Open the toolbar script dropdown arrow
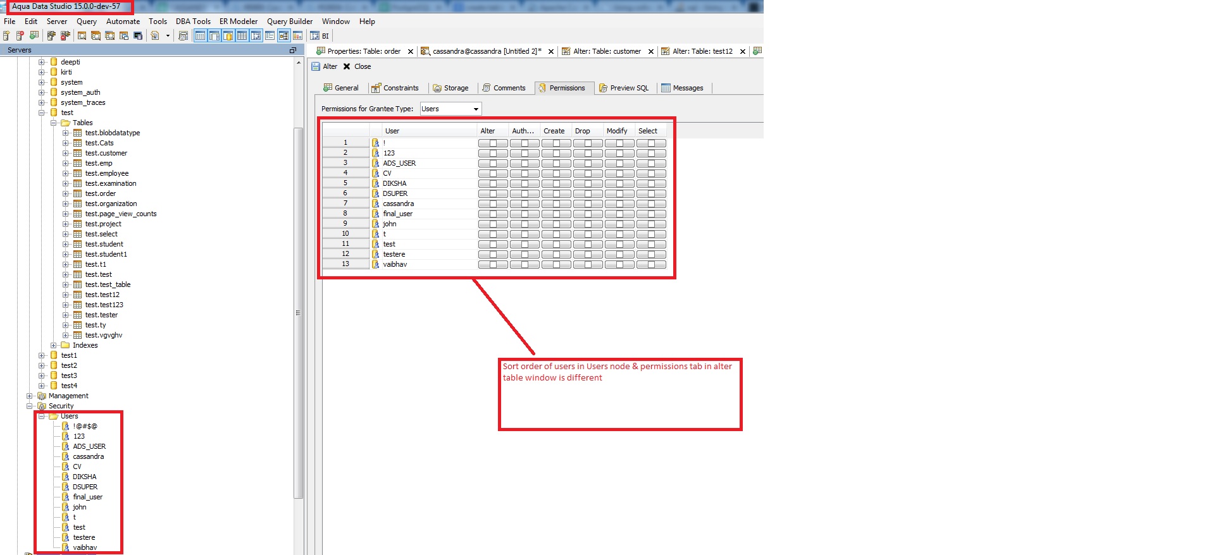 168,36
